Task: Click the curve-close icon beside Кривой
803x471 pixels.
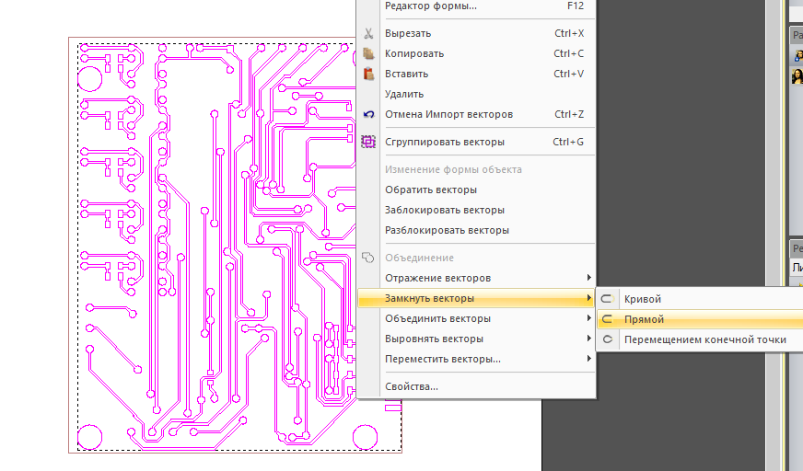Action: [x=607, y=299]
